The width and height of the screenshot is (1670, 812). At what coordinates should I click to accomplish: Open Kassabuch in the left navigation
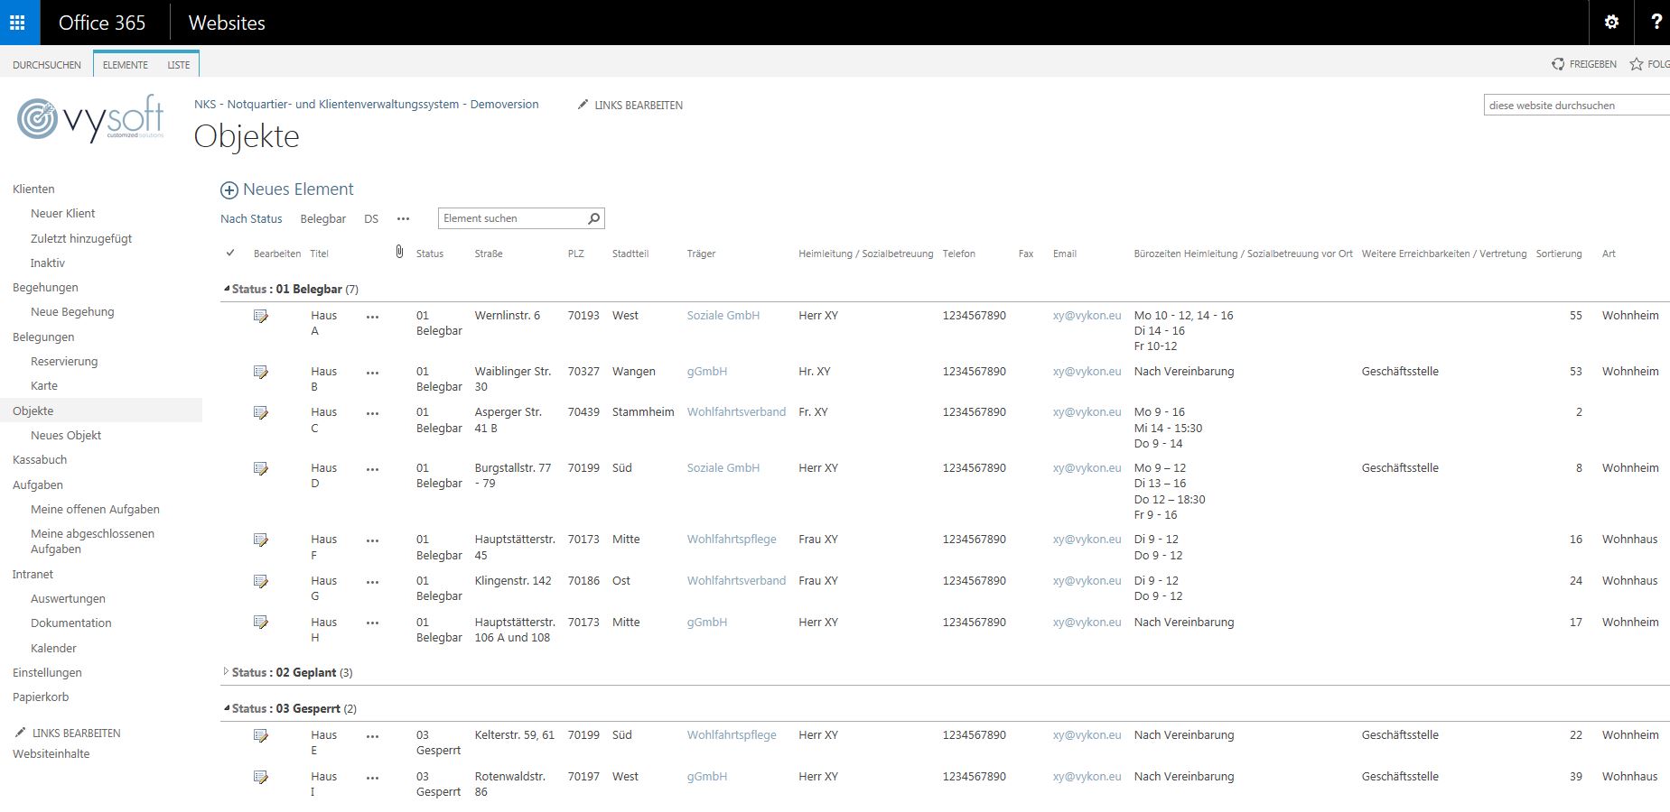[x=40, y=460]
